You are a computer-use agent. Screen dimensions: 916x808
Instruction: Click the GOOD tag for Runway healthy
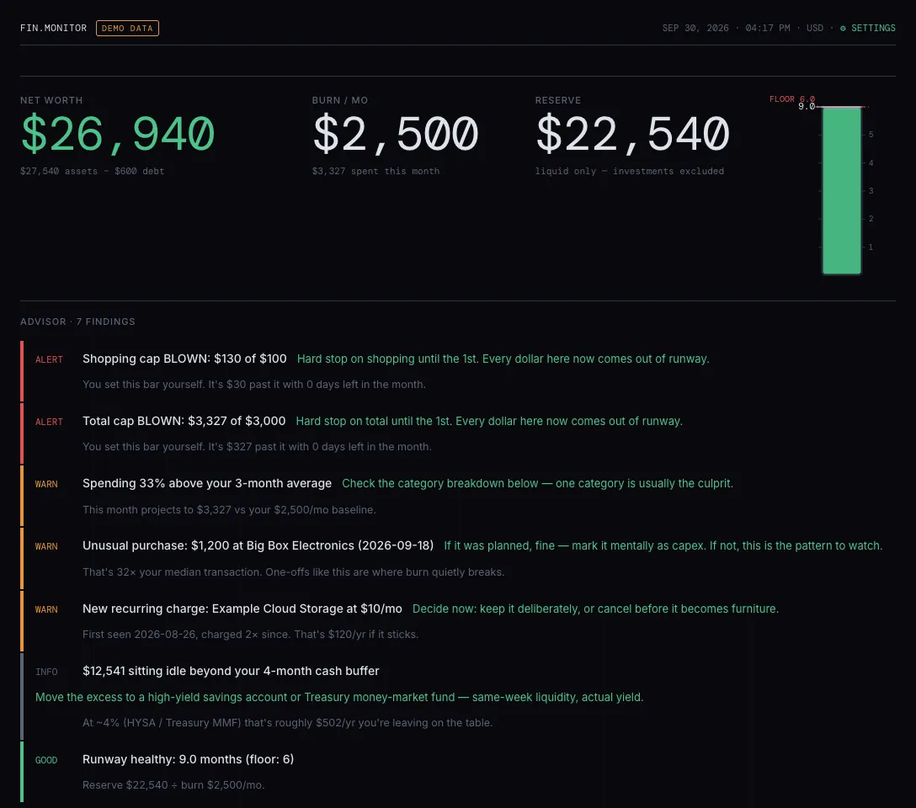pyautogui.click(x=46, y=761)
